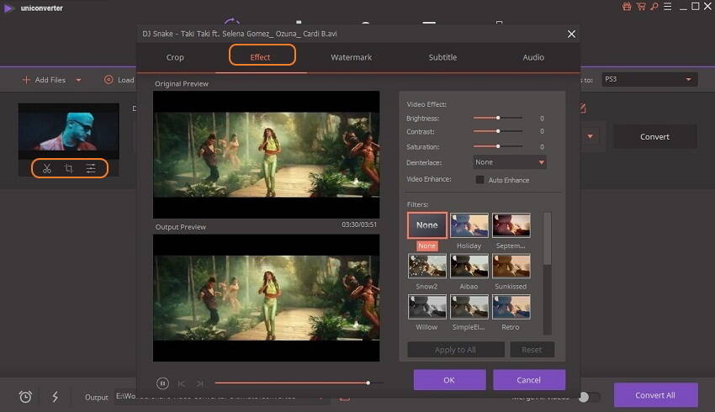Open effect settings sliders icon under thumbnail
This screenshot has height=412, width=715.
point(91,169)
